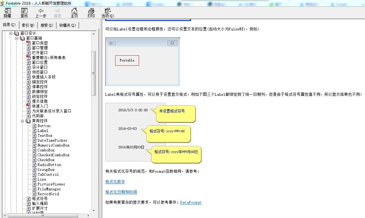
Task: Click the page icon beside Button
Action: click(34, 126)
